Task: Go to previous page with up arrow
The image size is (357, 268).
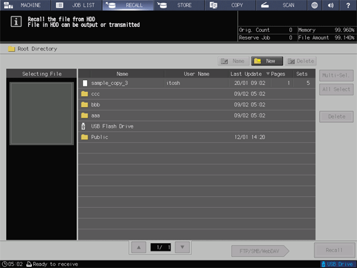Action: (x=139, y=247)
